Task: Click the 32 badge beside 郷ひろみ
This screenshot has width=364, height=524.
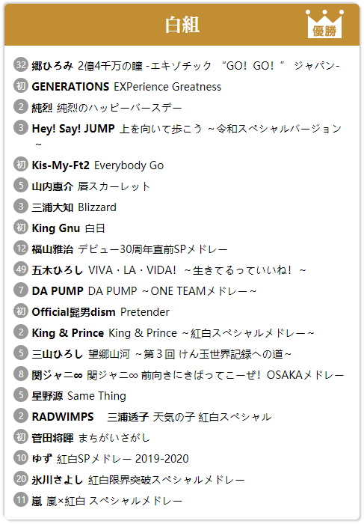Action: (x=21, y=64)
